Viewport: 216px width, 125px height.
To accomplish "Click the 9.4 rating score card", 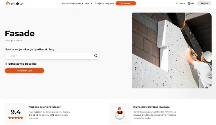I will point(16,114).
